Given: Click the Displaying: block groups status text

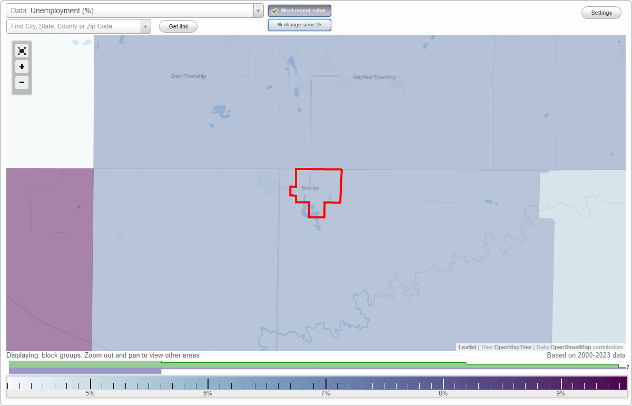Looking at the screenshot, I should [103, 355].
